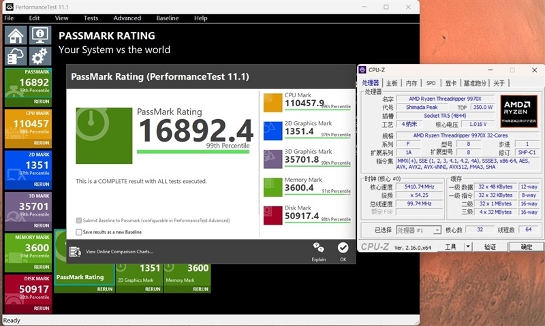This screenshot has height=326, width=545.
Task: Click the 验证 validate button in CPU-Z
Action: click(x=489, y=246)
